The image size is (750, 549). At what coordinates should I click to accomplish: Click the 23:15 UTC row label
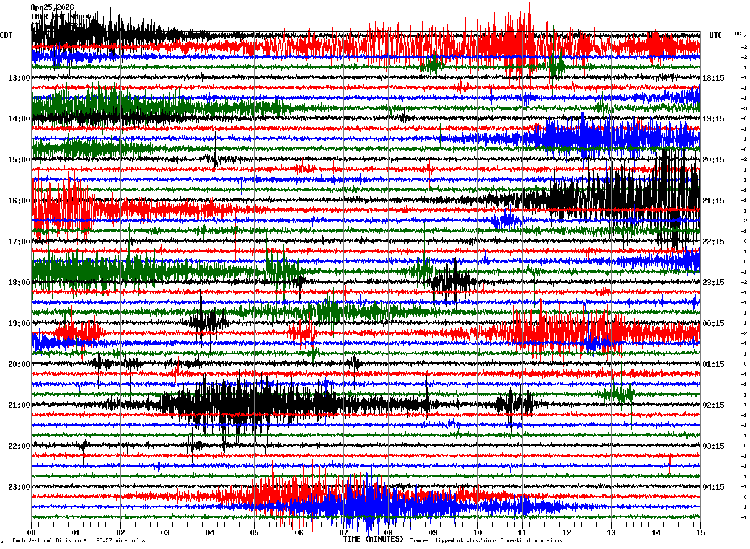[713, 283]
